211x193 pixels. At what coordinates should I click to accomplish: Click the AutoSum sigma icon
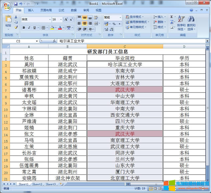click(172, 17)
